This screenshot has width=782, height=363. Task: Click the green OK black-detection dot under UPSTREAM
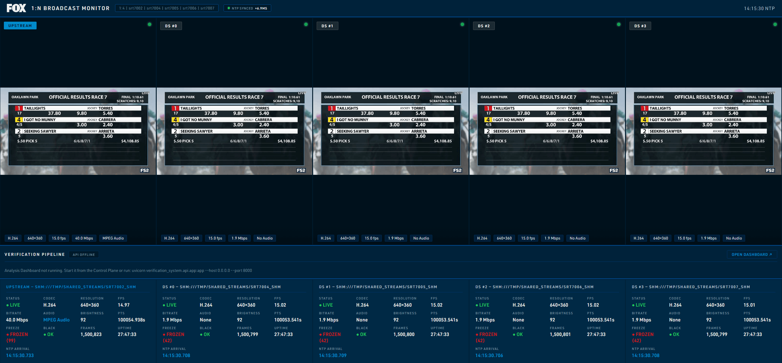tap(45, 335)
